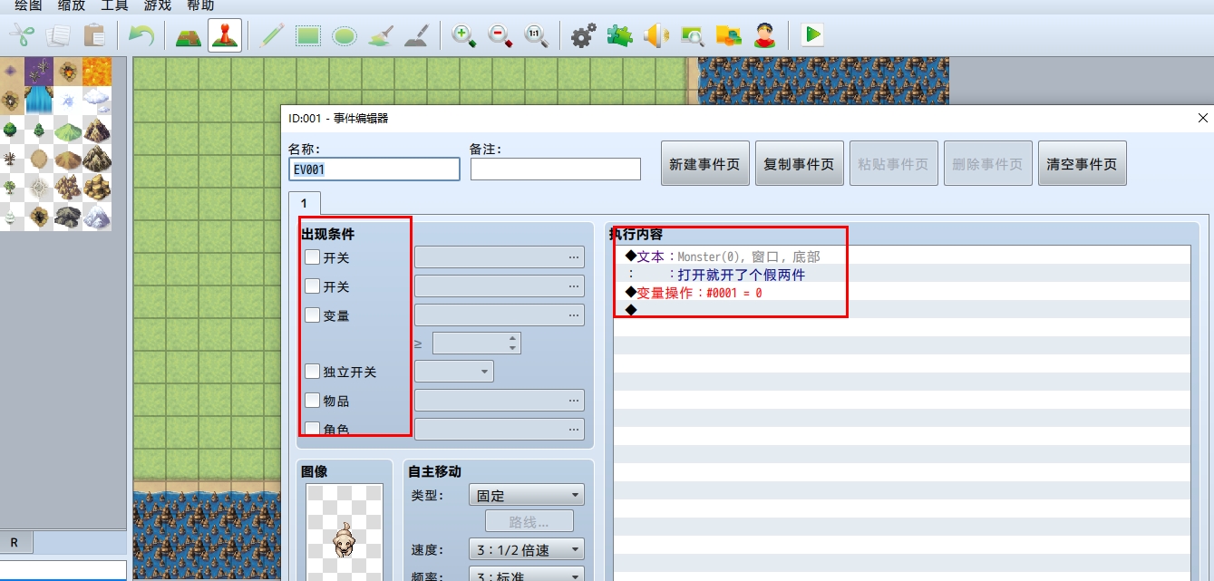Open the 类型 dropdown set to 固定
Image resolution: width=1214 pixels, height=581 pixels.
527,496
